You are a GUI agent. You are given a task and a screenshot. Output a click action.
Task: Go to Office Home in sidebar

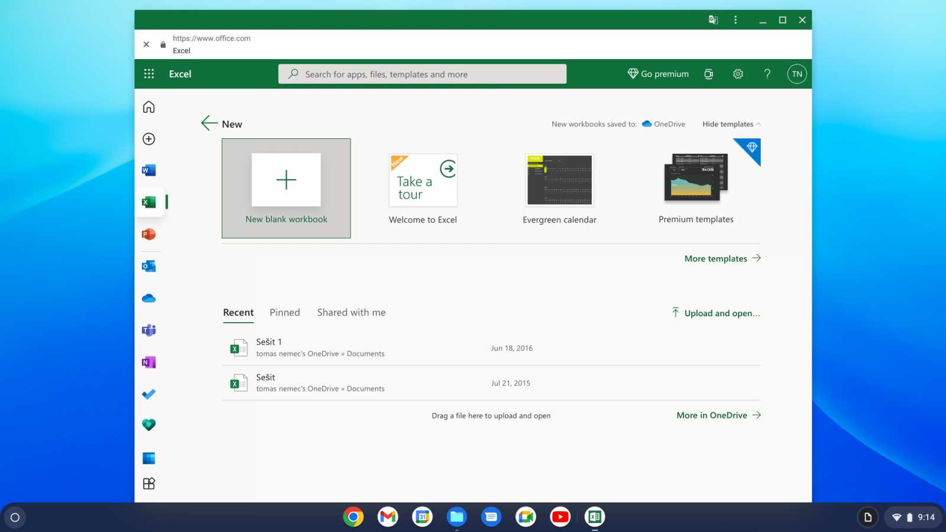(x=149, y=107)
